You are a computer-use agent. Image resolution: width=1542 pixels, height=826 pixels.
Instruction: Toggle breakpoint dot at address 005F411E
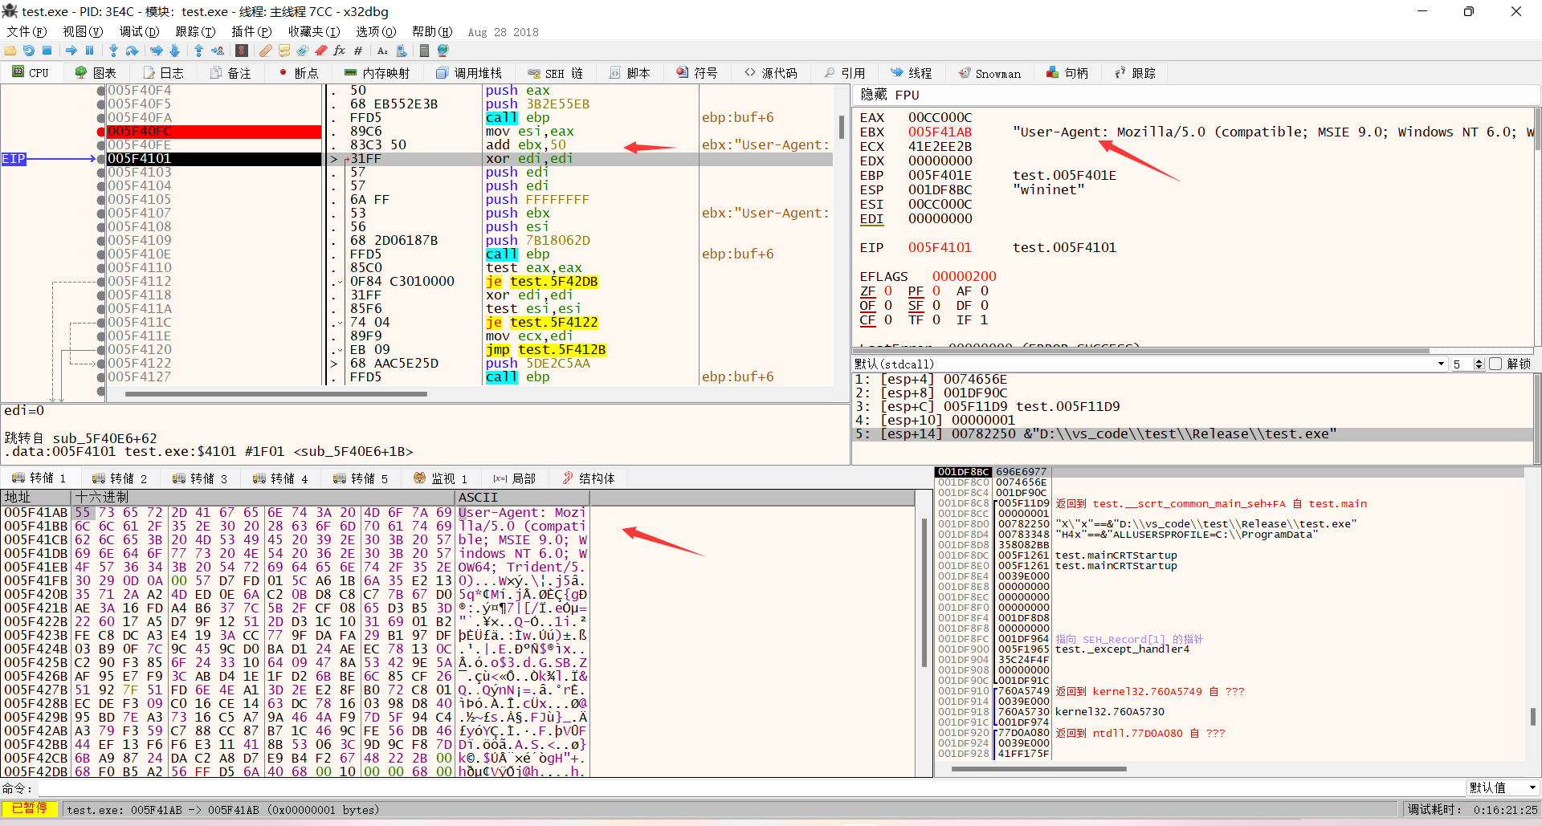tap(101, 336)
